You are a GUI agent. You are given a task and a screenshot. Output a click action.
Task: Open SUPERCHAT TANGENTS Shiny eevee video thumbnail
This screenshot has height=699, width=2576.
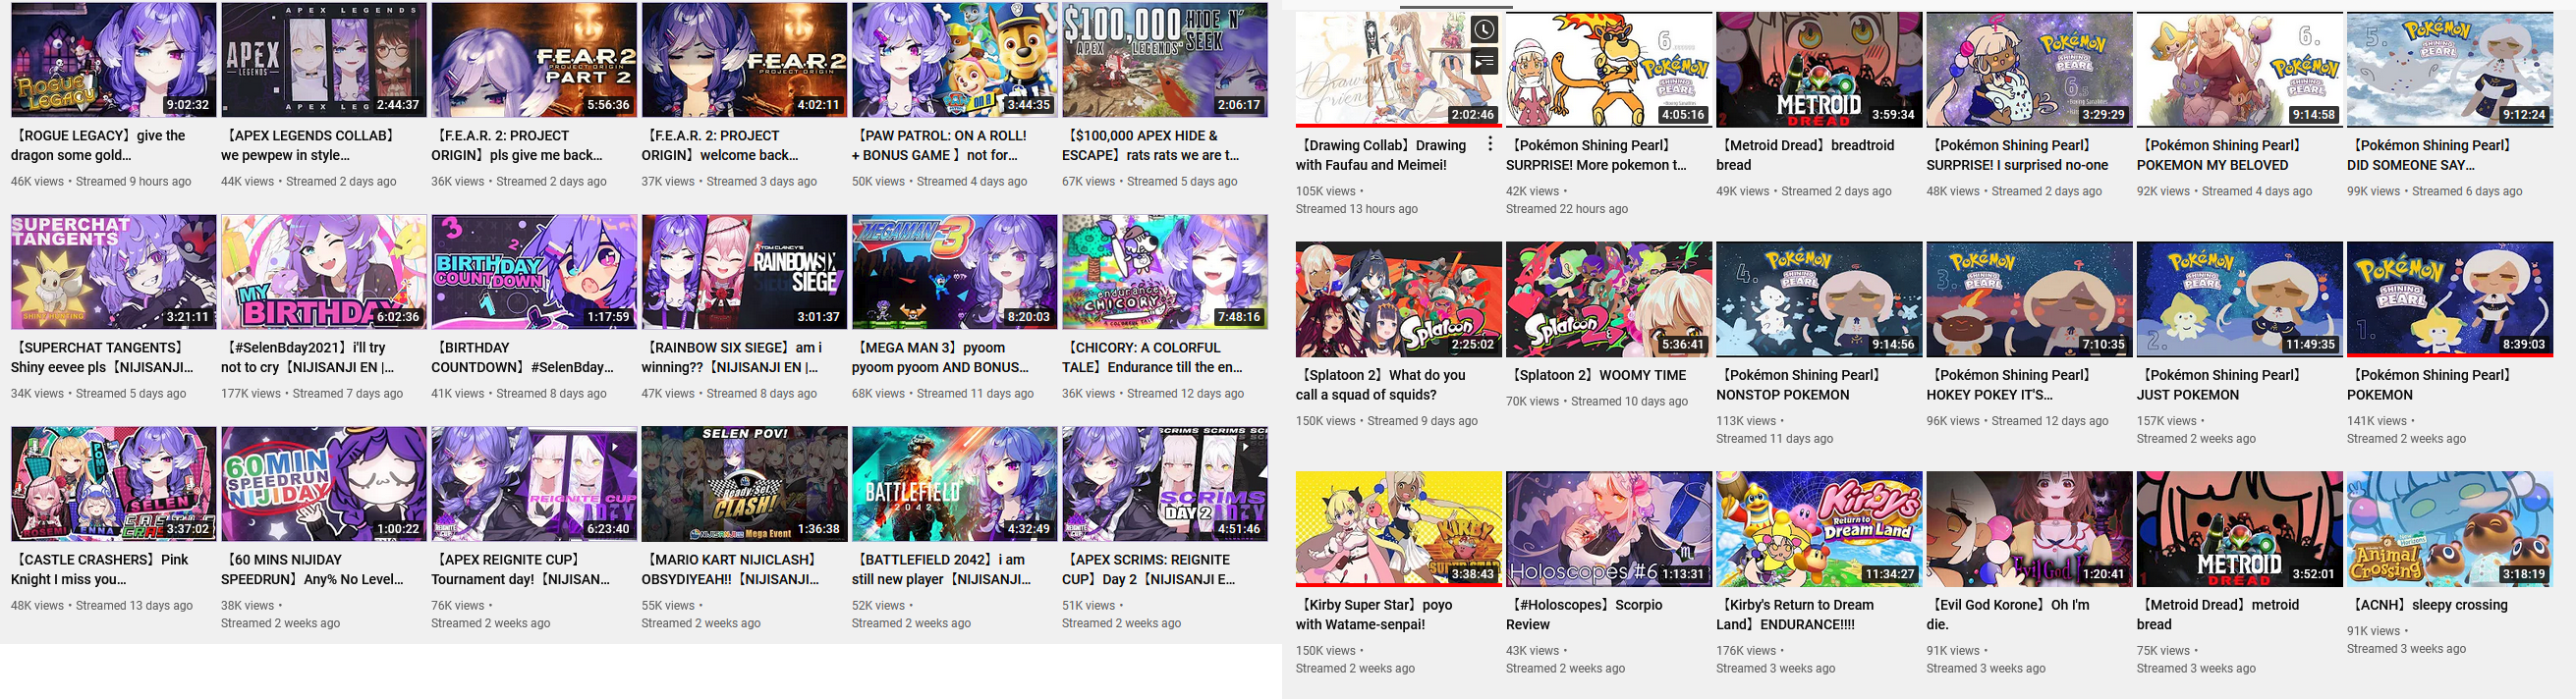(114, 272)
